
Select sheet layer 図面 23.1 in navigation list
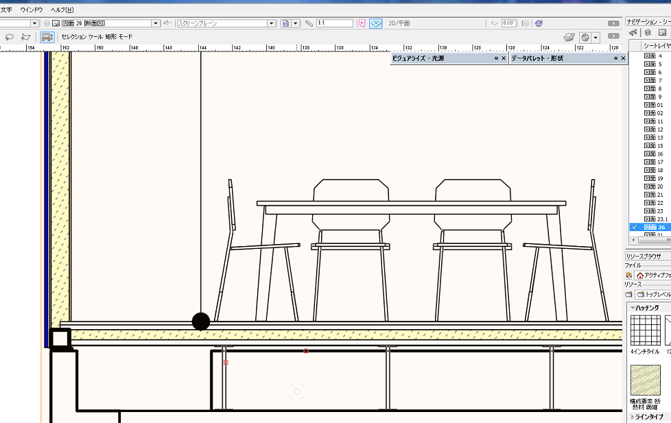tap(657, 219)
